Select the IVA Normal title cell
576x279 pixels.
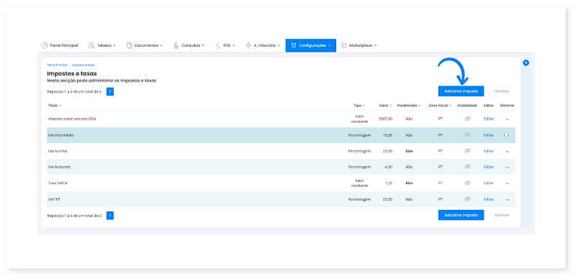(x=58, y=151)
